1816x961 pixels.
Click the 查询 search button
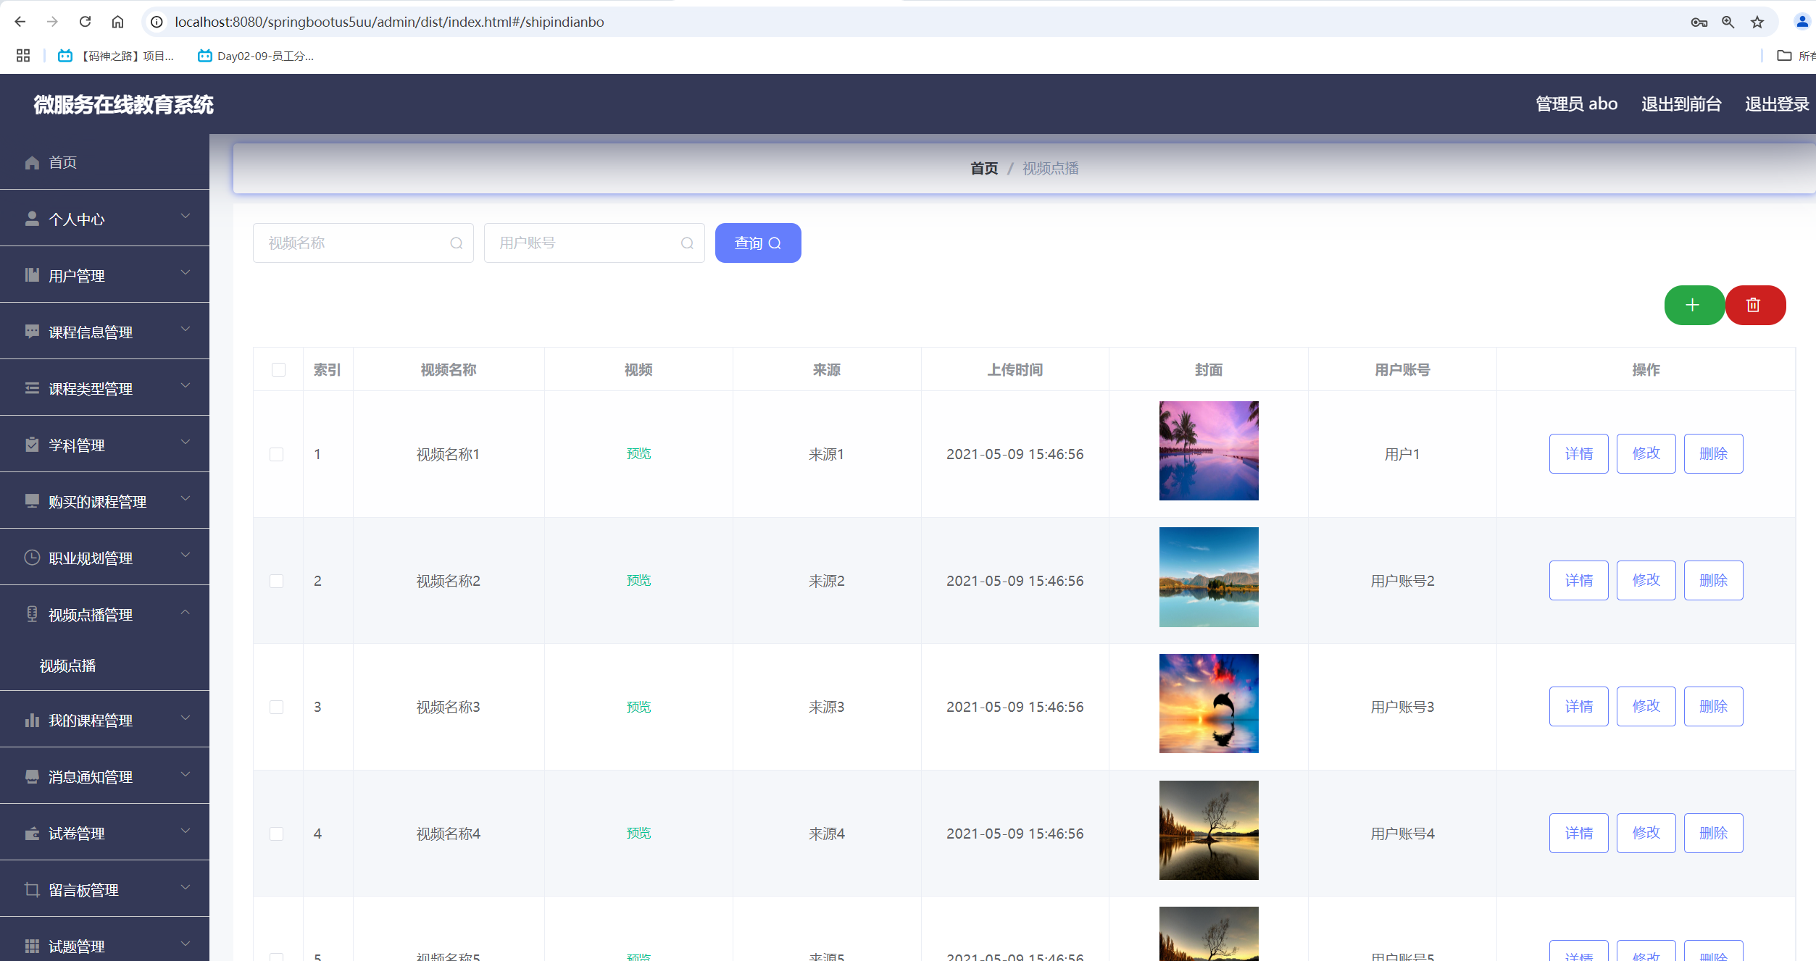point(757,243)
